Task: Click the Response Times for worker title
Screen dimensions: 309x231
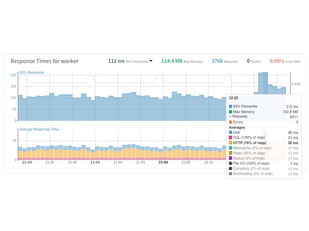Action: pos(45,61)
